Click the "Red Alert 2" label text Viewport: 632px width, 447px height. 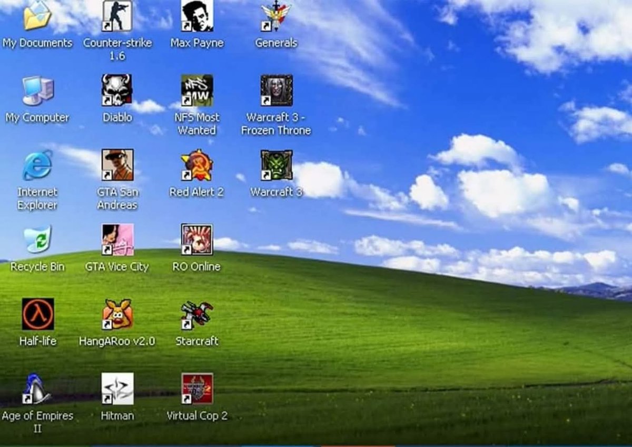[196, 193]
